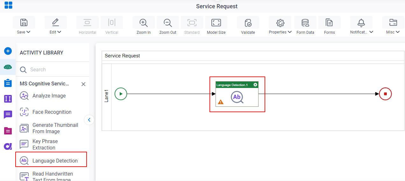Select the purple chat message sidebar icon
This screenshot has height=181, width=405.
click(x=8, y=115)
